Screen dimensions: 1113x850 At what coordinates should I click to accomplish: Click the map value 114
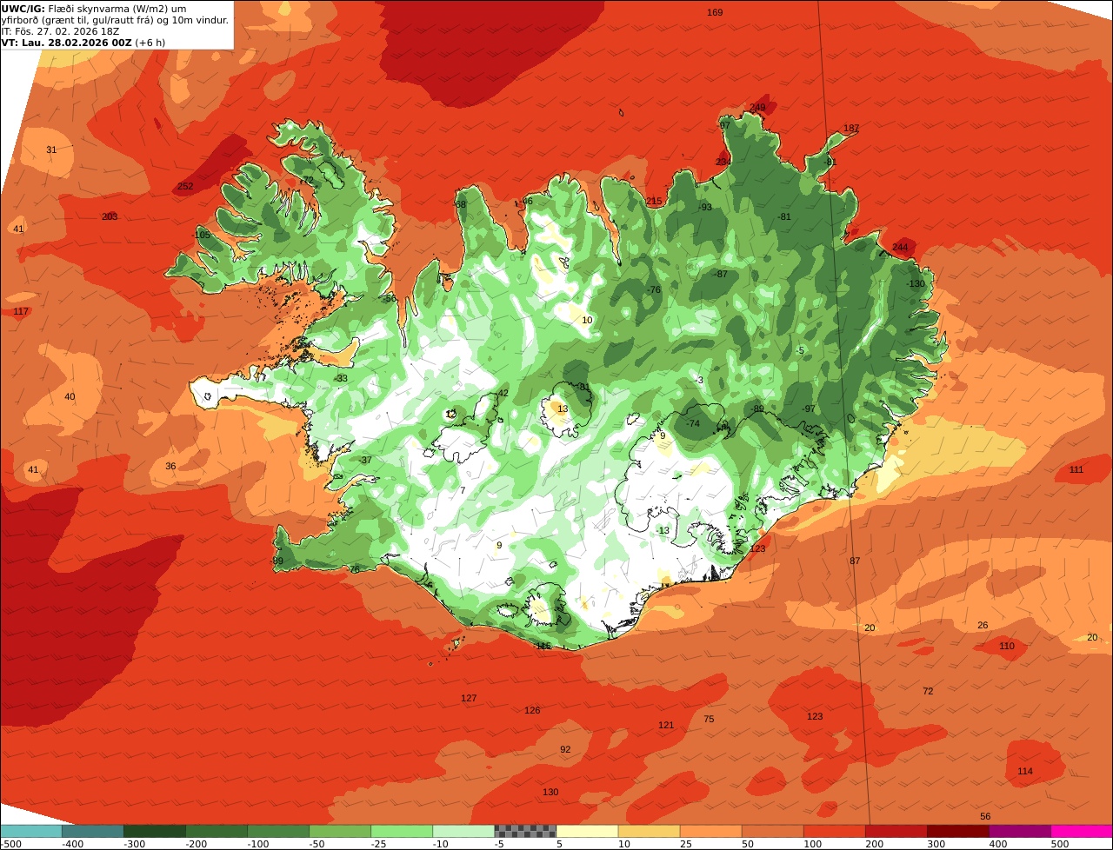(1025, 771)
